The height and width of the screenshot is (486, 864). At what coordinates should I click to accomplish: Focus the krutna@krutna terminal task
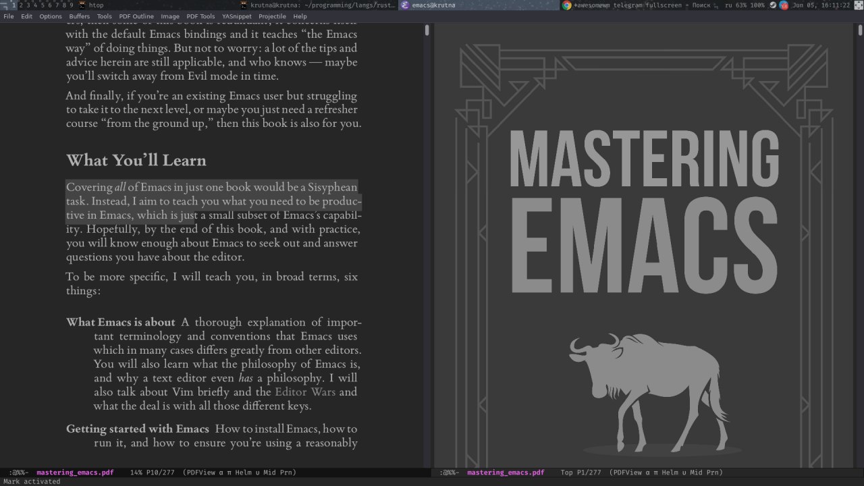tap(323, 5)
